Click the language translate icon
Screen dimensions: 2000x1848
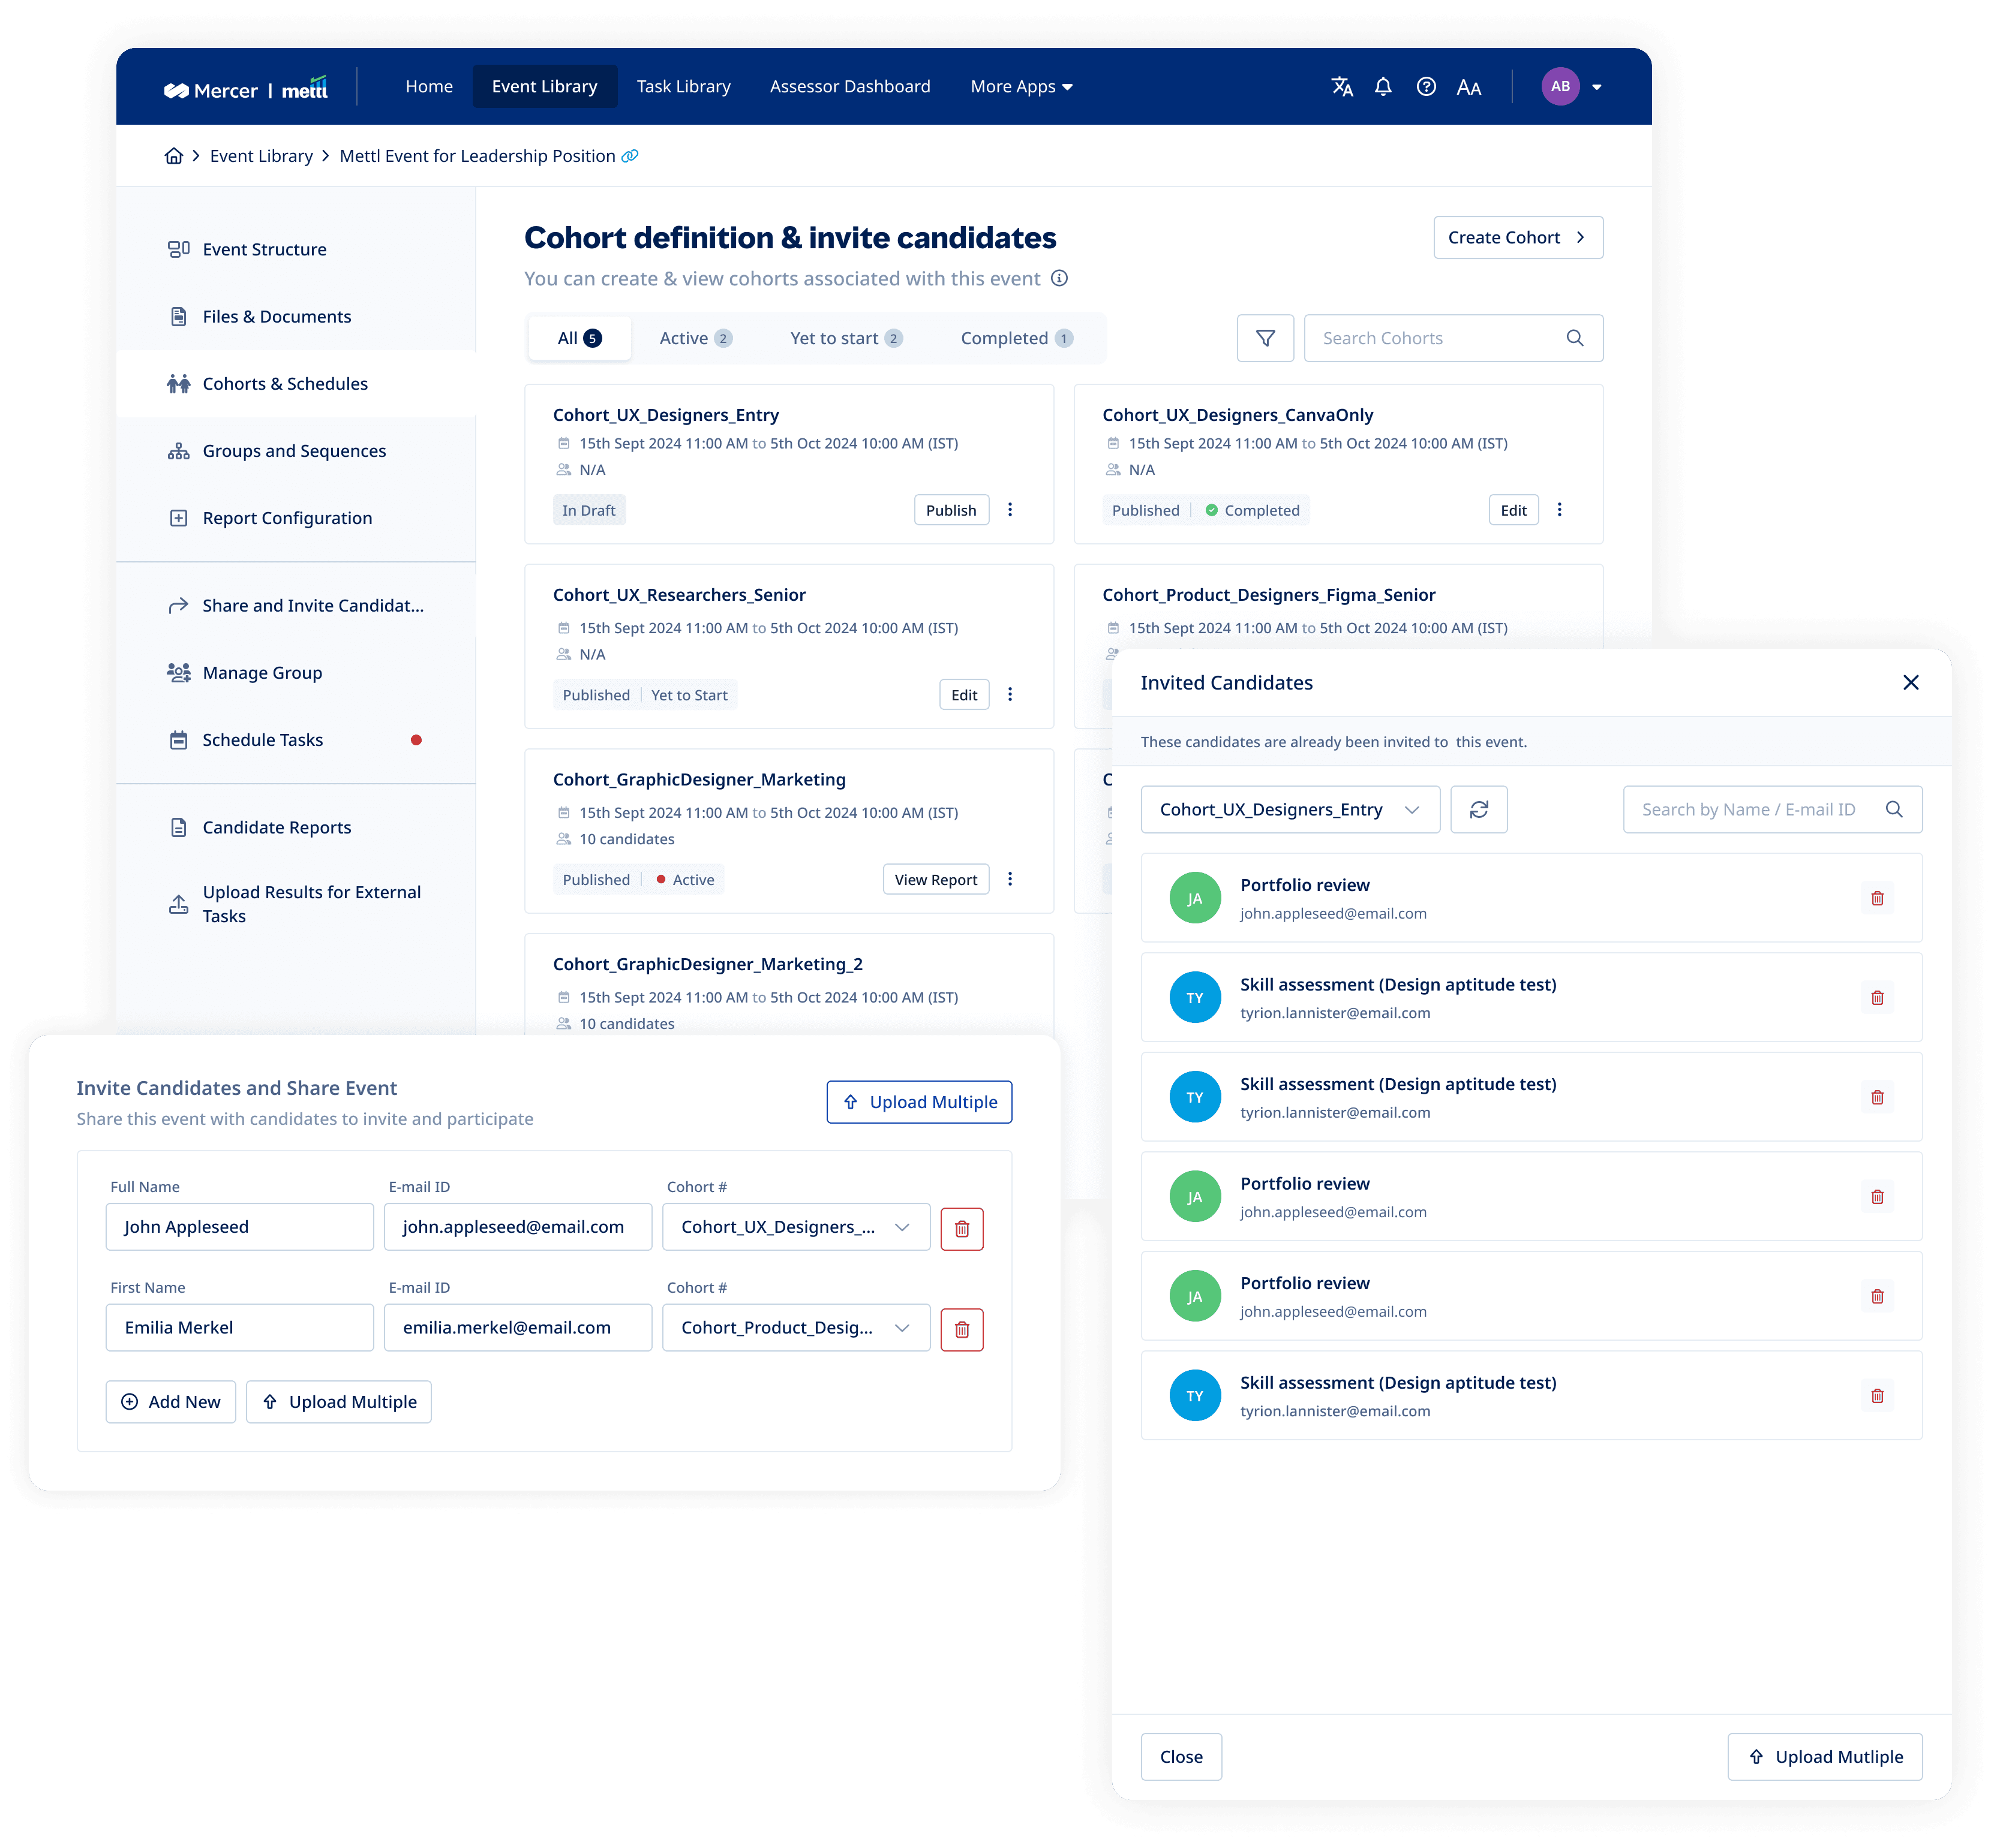pos(1342,87)
